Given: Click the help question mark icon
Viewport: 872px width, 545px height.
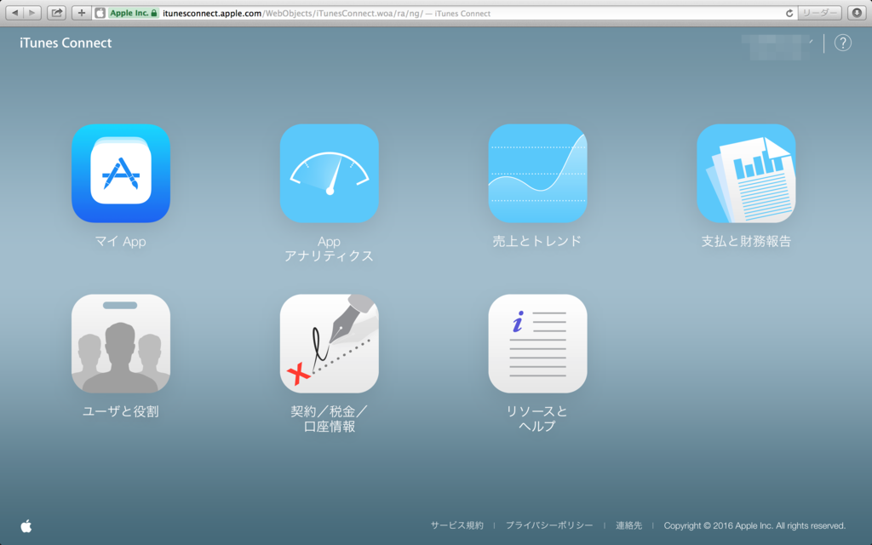Looking at the screenshot, I should 842,43.
